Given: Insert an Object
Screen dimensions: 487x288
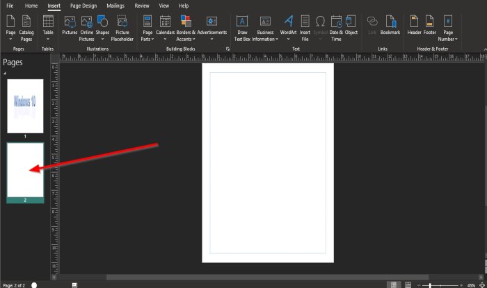Looking at the screenshot, I should (351, 26).
